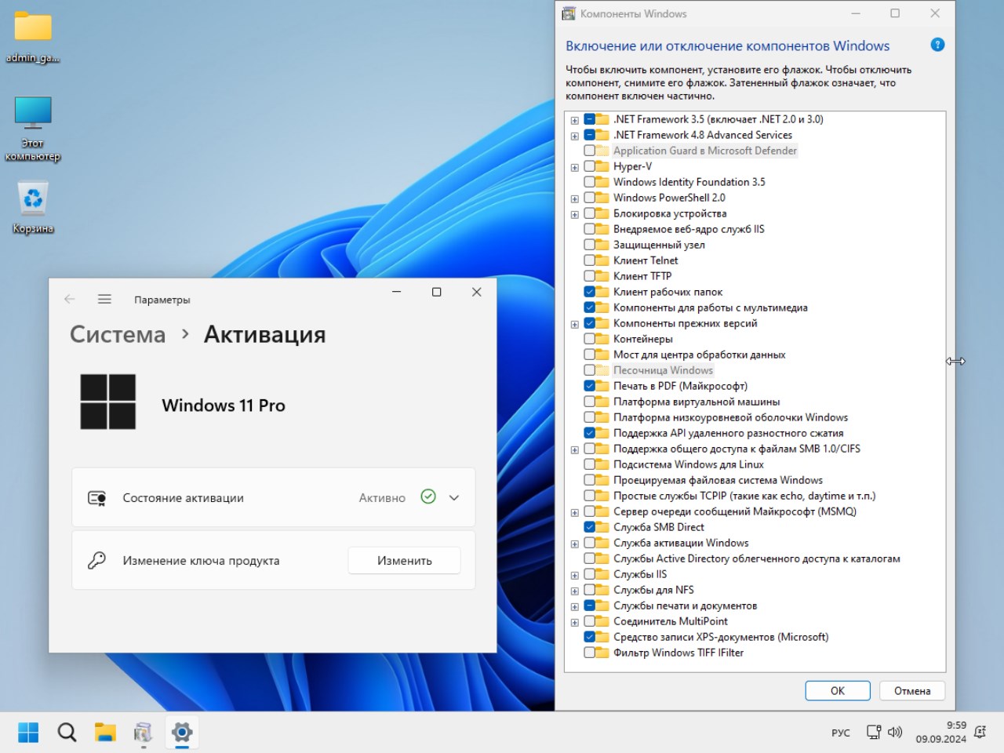Confirm with the OK button
The width and height of the screenshot is (1004, 753).
coord(838,690)
